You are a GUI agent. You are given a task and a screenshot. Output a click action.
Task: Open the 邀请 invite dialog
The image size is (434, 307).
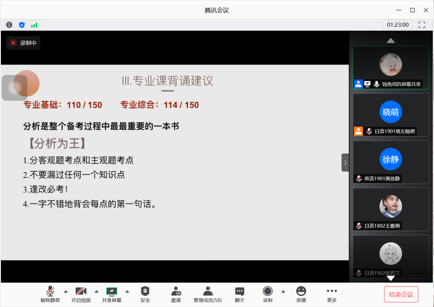point(176,294)
